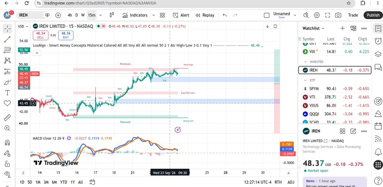
Task: Click the flash event marker on chart
Action: (x=178, y=130)
